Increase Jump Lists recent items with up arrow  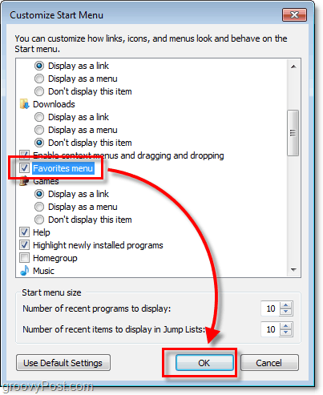pyautogui.click(x=286, y=326)
